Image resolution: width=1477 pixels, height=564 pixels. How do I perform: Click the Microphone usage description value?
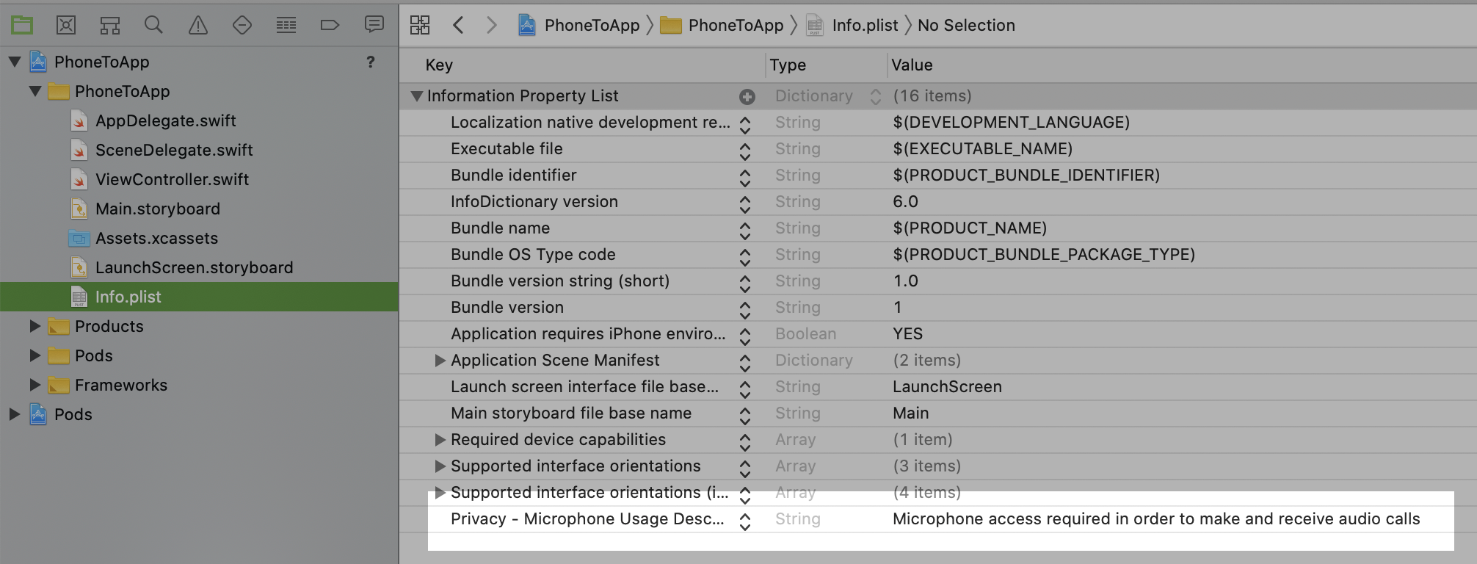pyautogui.click(x=1155, y=519)
